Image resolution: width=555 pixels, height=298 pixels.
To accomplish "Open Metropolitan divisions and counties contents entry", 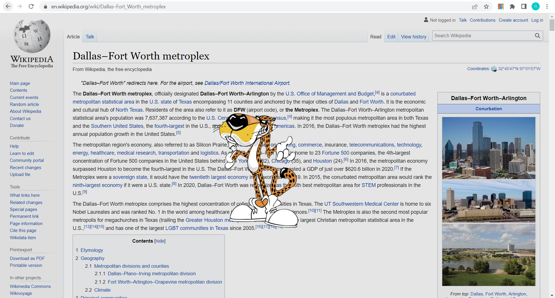I will coord(132,266).
